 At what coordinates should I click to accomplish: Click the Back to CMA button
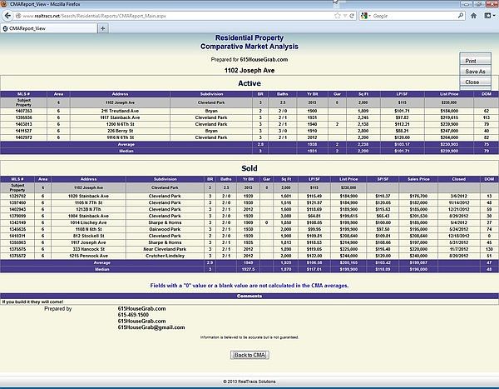click(249, 354)
